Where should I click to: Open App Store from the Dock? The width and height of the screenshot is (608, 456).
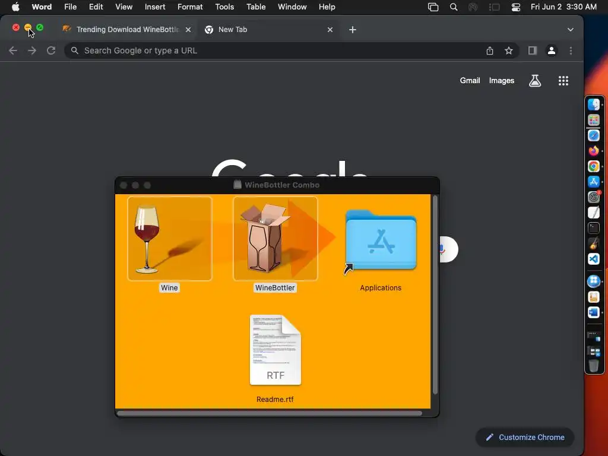594,182
